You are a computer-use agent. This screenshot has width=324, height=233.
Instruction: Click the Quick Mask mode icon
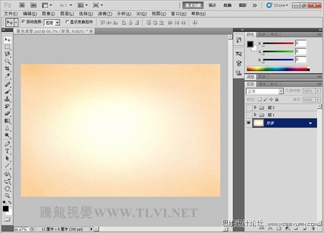(x=7, y=219)
